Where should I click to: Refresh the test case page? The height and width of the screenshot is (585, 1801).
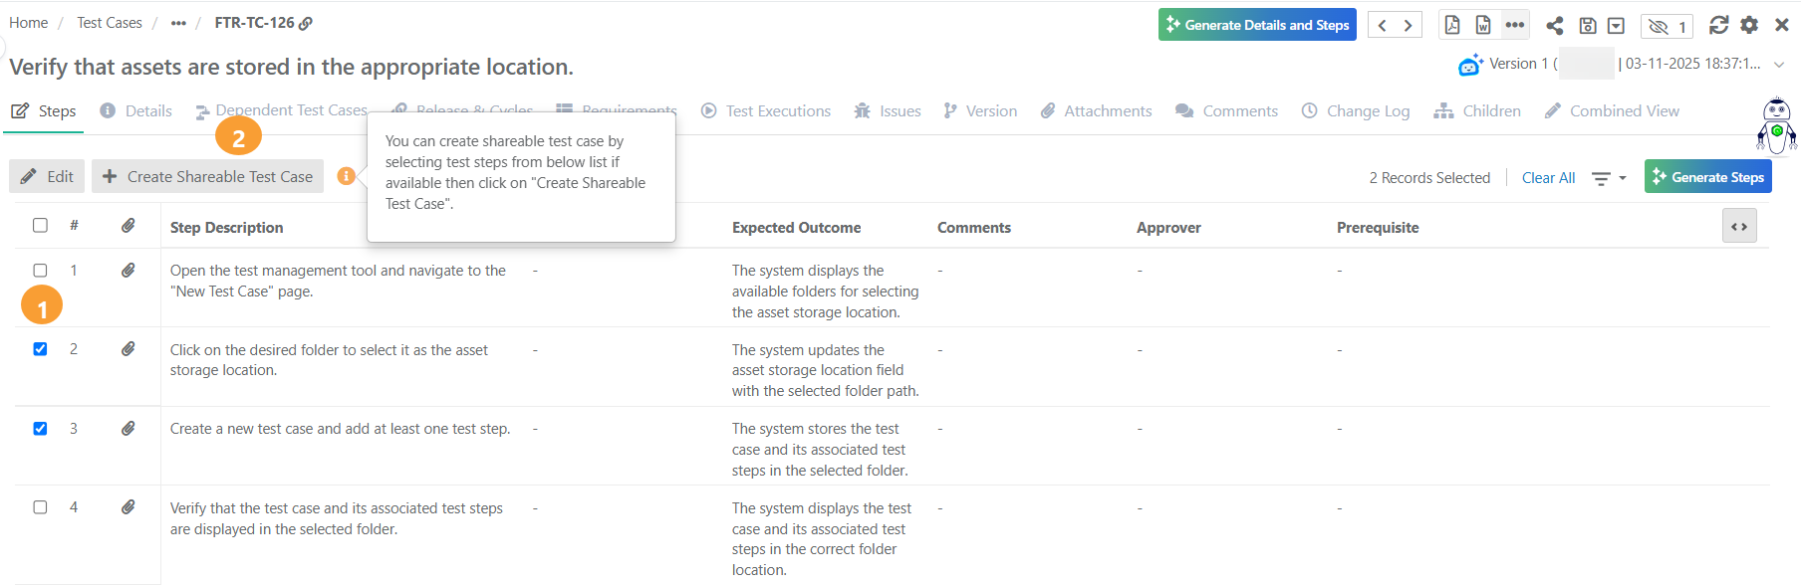coord(1718,25)
